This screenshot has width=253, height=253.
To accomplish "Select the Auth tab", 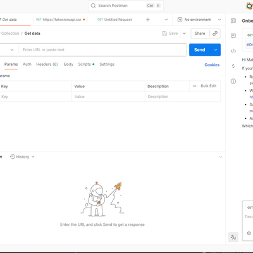I will tap(27, 65).
